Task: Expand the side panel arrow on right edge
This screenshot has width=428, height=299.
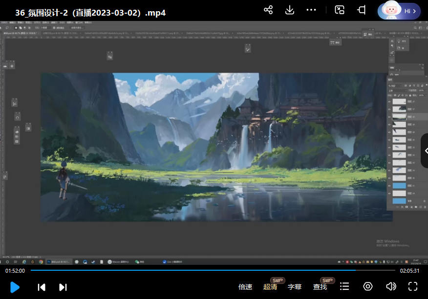Action: pyautogui.click(x=425, y=151)
